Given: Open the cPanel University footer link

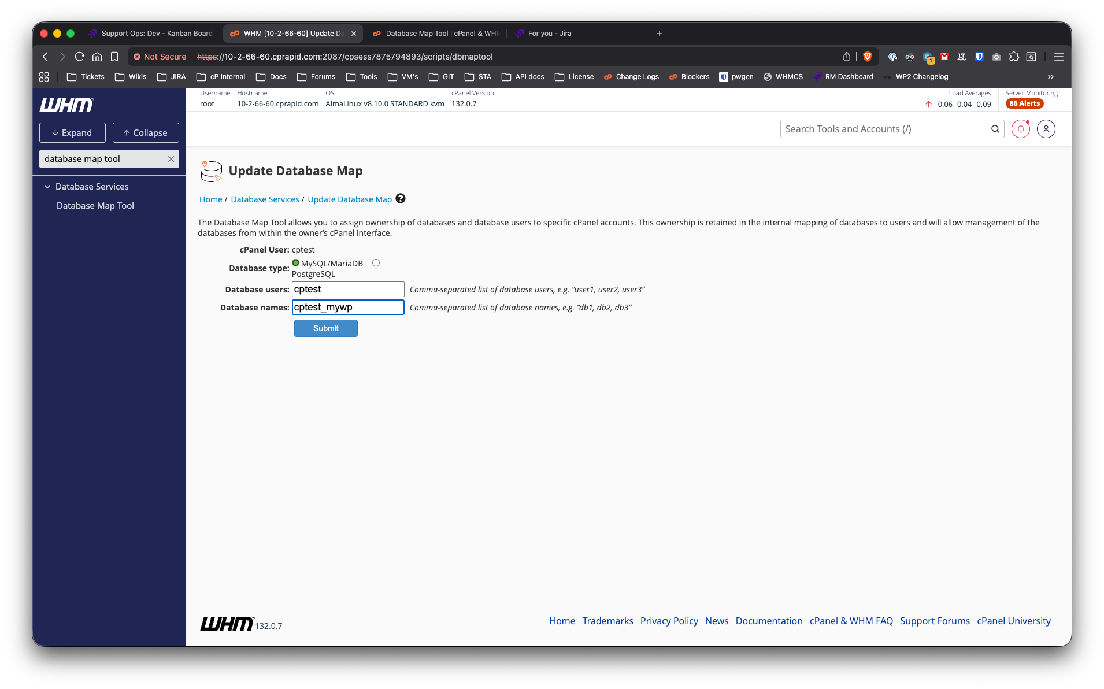Looking at the screenshot, I should (1013, 621).
